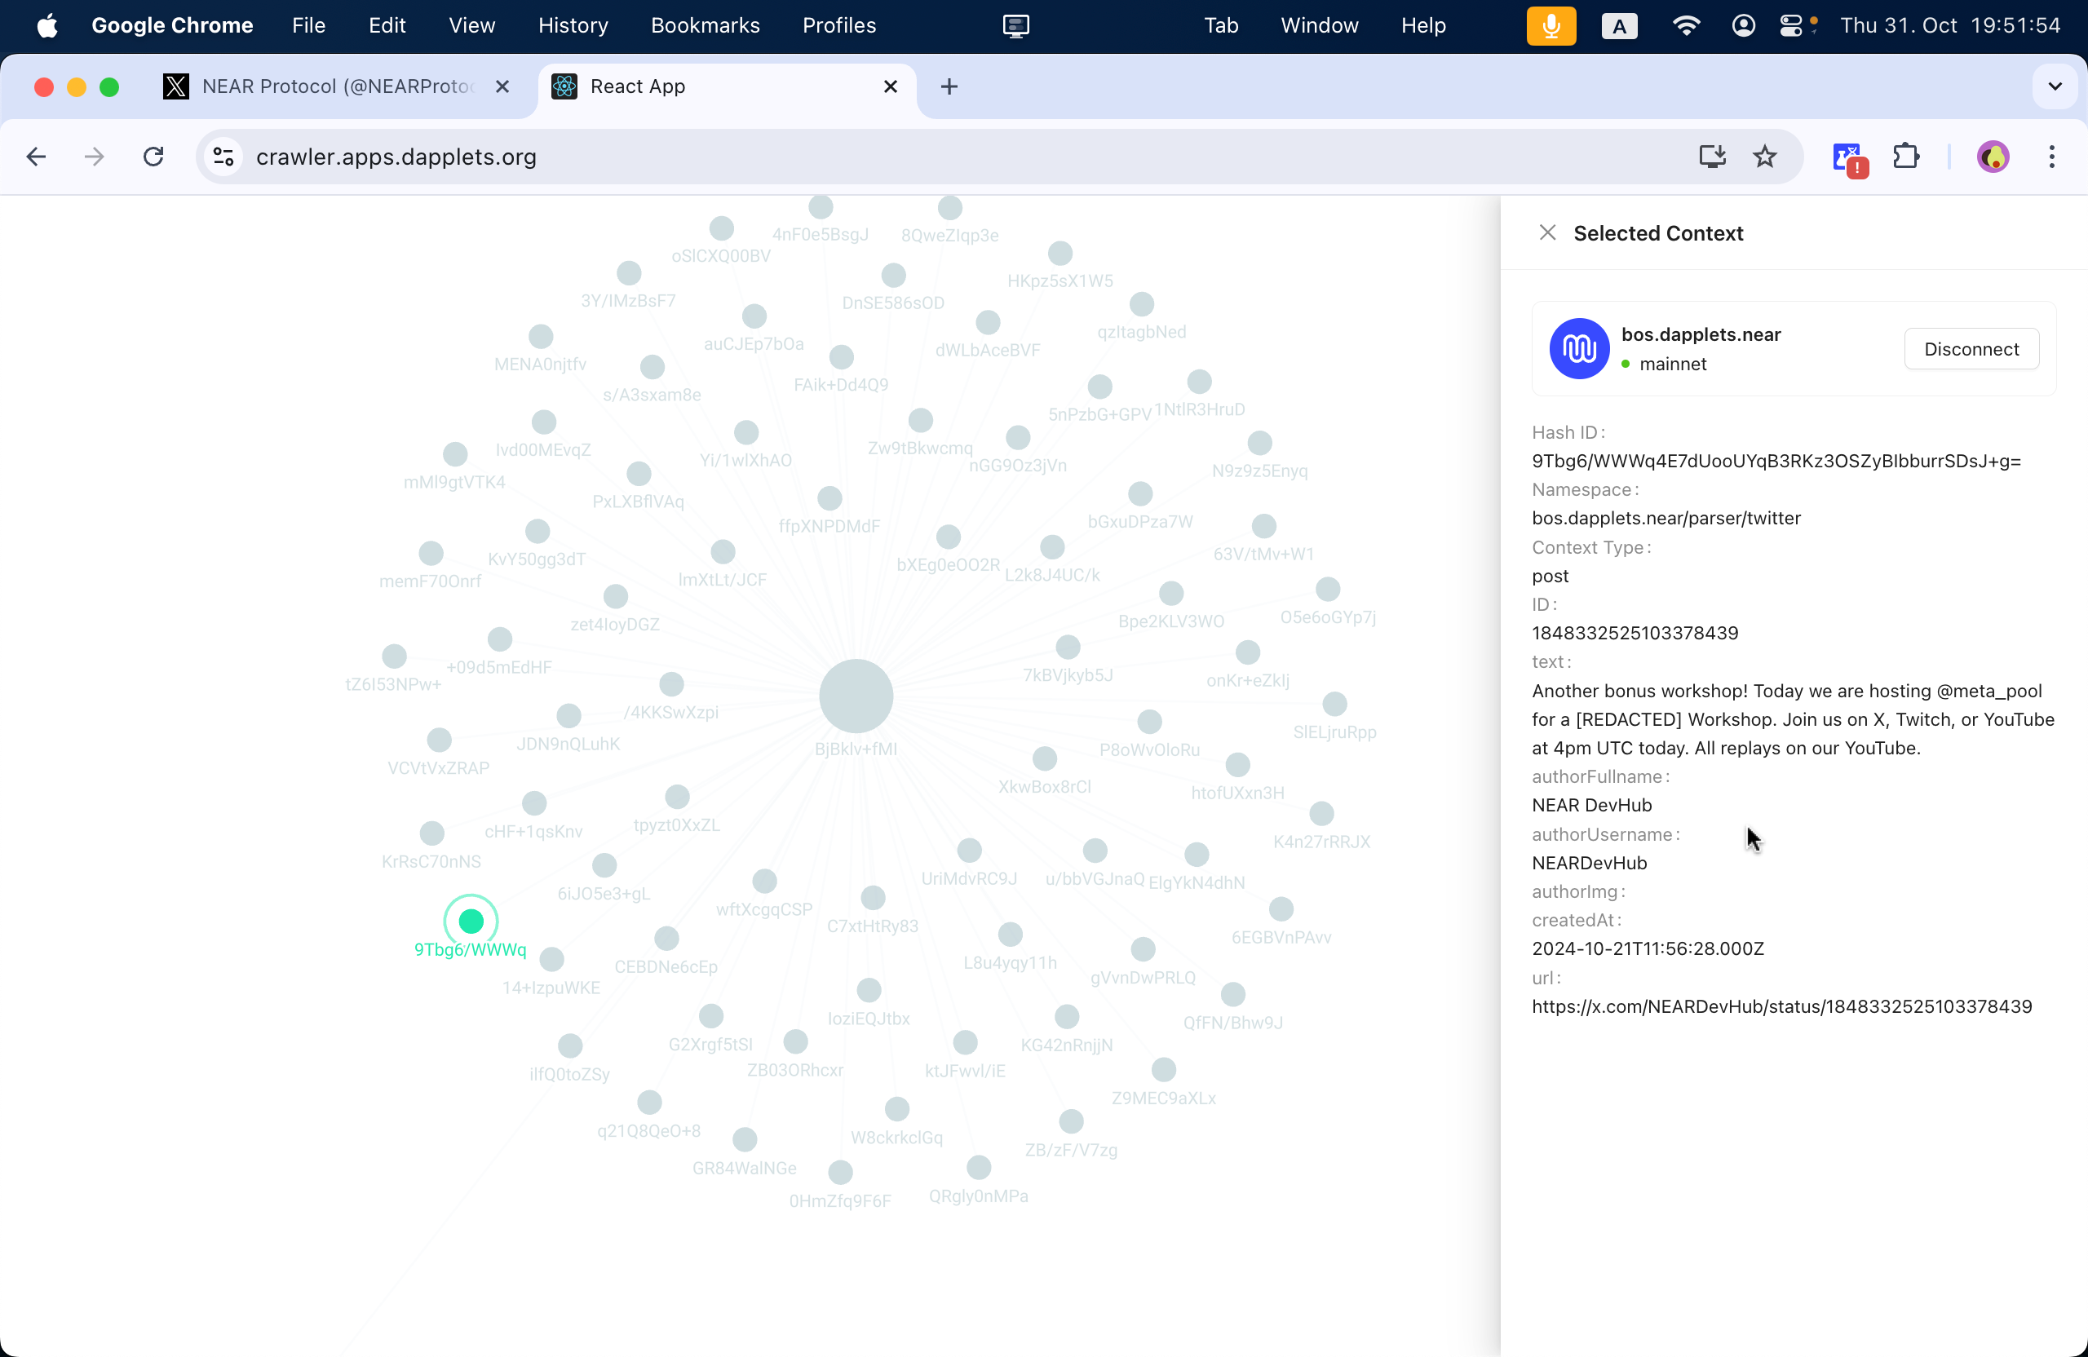The image size is (2088, 1357).
Task: Open Chrome profile avatar
Action: (1993, 157)
